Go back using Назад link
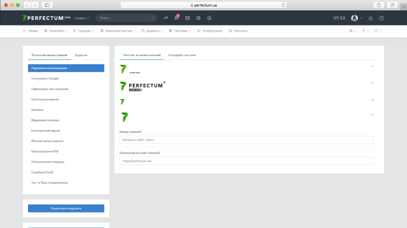The image size is (407, 228). (30, 31)
